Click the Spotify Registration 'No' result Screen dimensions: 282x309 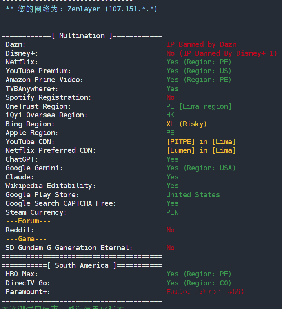click(x=170, y=97)
